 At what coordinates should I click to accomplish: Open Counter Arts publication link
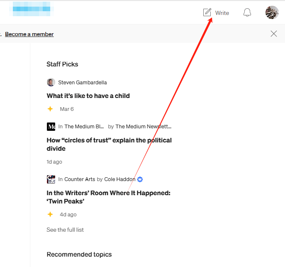(80, 179)
